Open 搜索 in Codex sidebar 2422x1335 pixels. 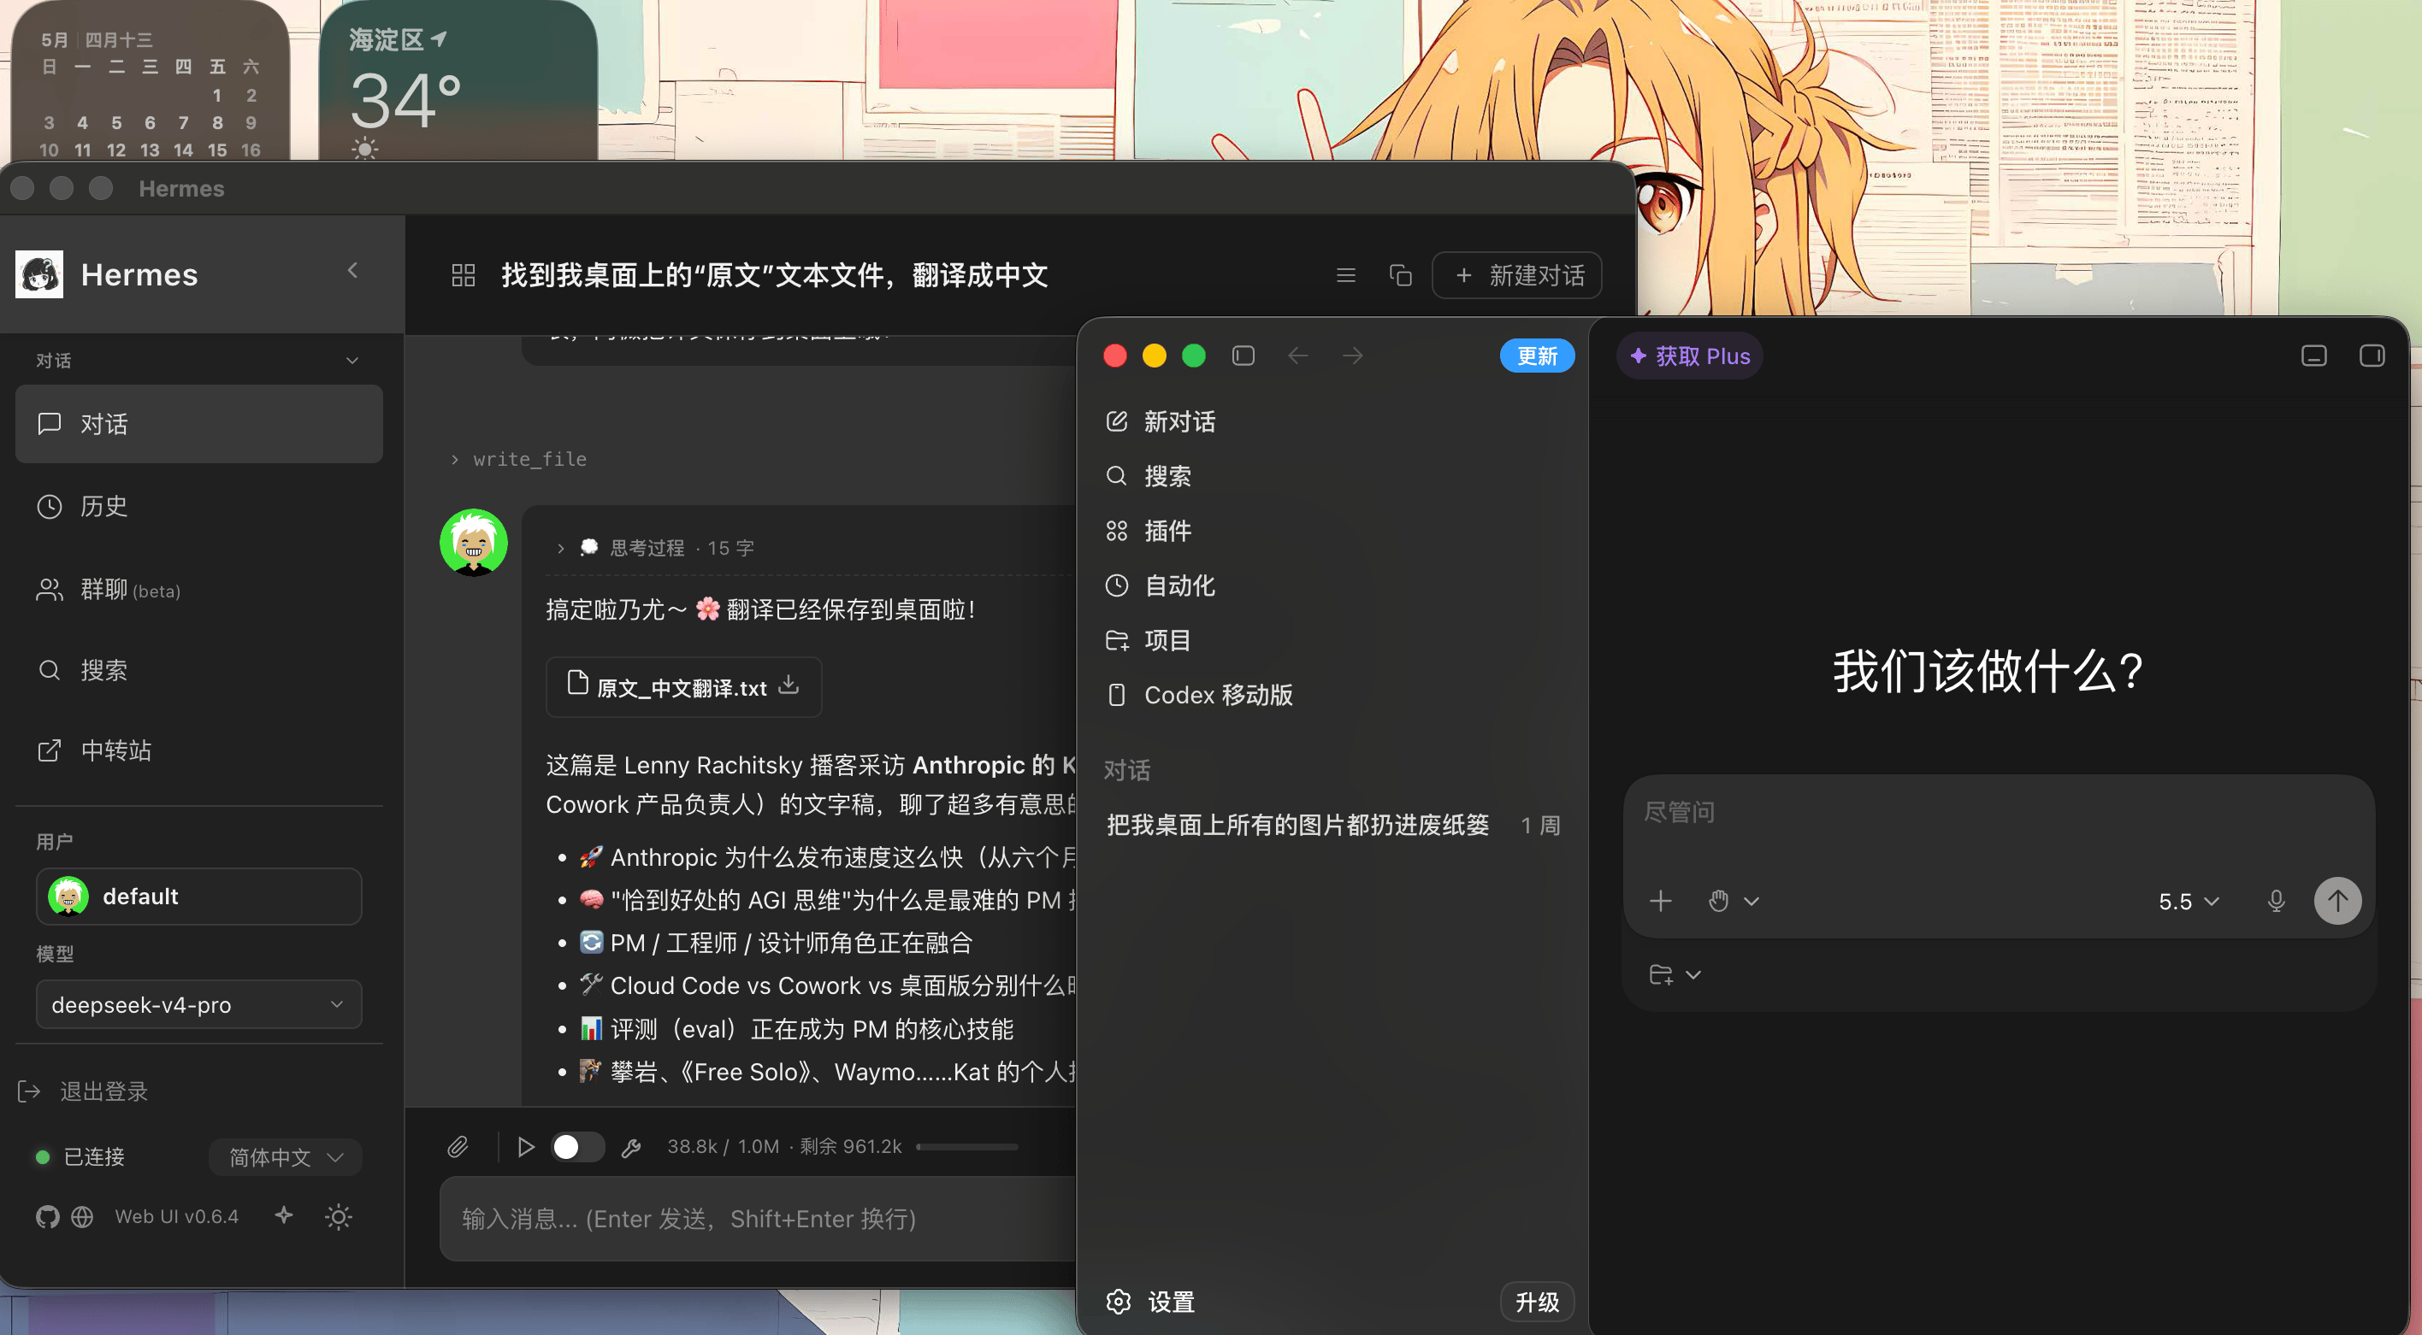(1333, 476)
